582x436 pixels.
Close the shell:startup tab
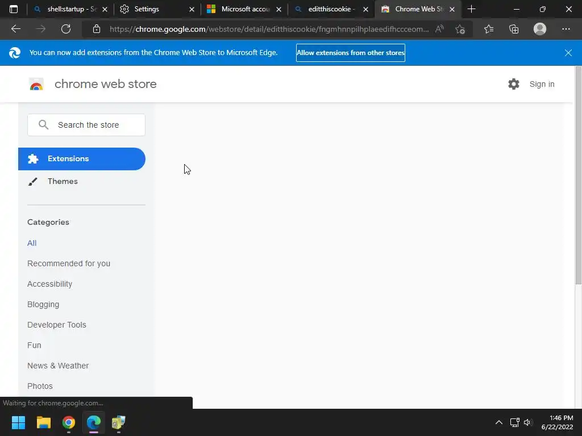[105, 9]
